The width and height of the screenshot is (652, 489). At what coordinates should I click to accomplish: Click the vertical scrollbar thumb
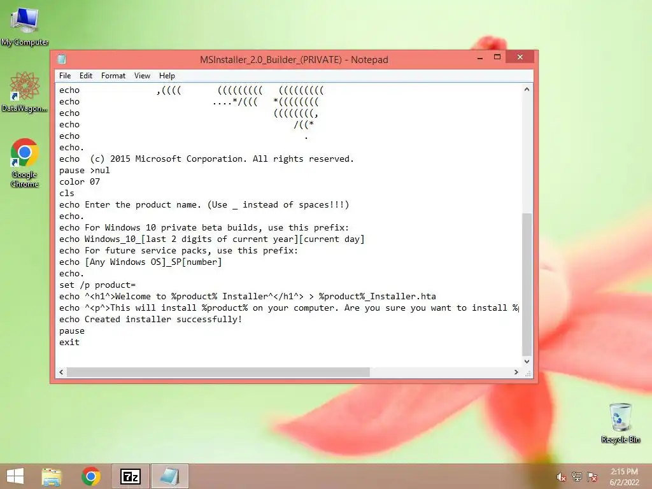pyautogui.click(x=527, y=285)
